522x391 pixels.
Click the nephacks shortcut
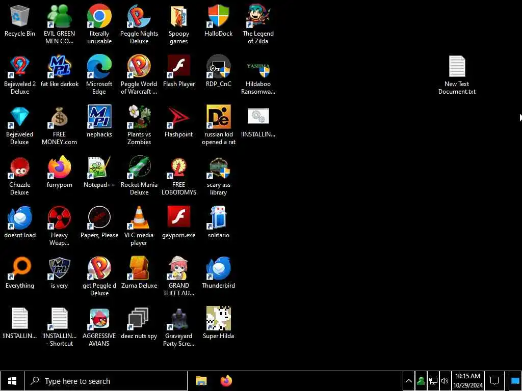click(99, 121)
